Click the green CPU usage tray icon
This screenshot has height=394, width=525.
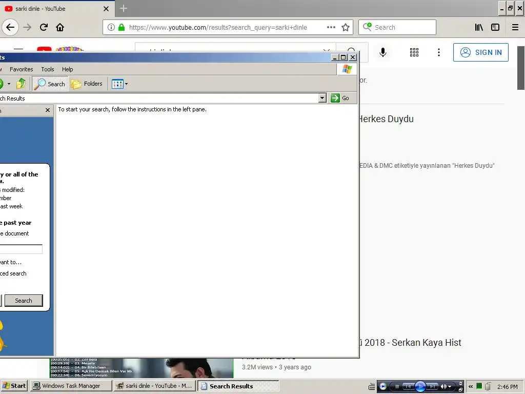point(479,386)
